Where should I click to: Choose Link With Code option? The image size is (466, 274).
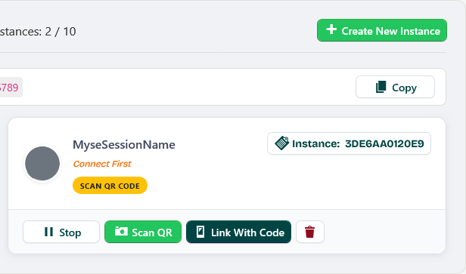(238, 232)
